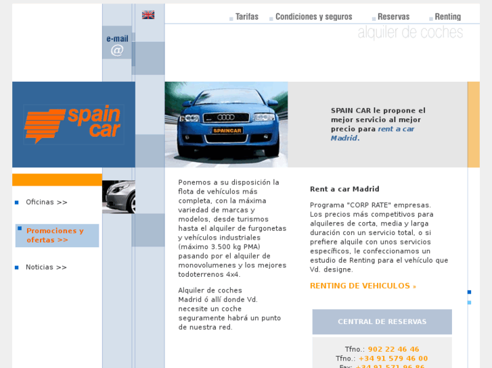The height and width of the screenshot is (368, 492).
Task: Click the 'Alquiler de coches Madrid' paragraph
Action: pos(229,309)
